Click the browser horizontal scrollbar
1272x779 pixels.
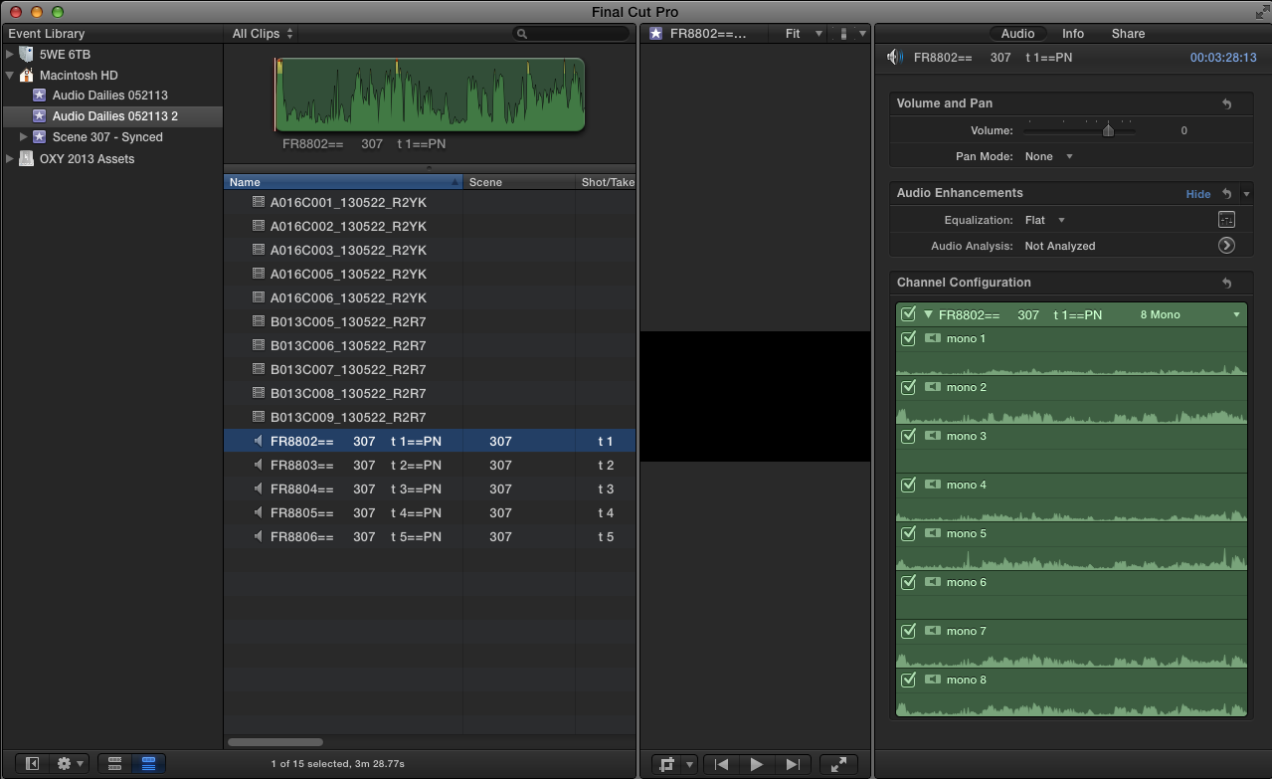(275, 742)
